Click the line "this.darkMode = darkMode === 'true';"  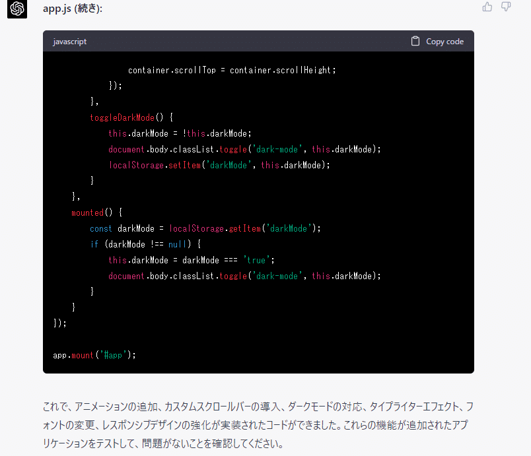[192, 260]
